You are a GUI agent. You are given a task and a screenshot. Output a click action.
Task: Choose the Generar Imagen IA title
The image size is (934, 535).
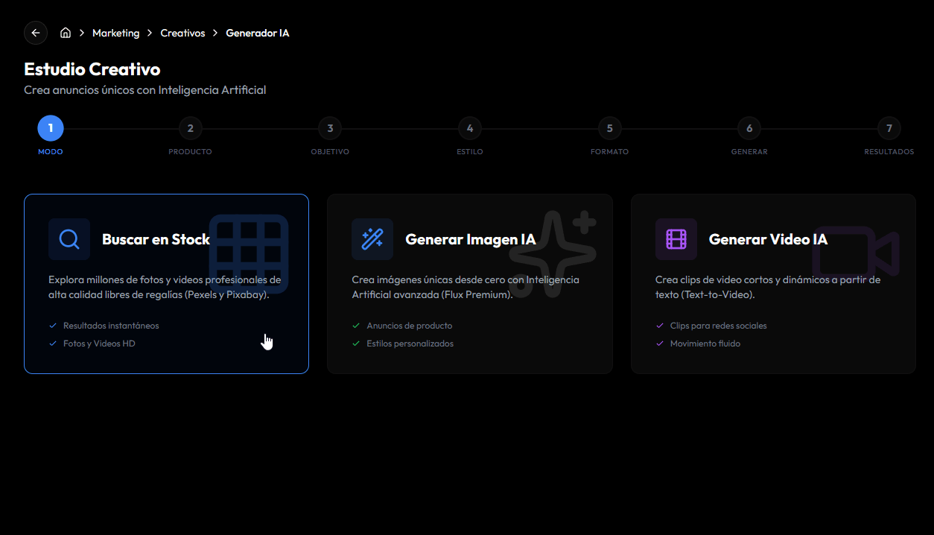[x=470, y=239]
